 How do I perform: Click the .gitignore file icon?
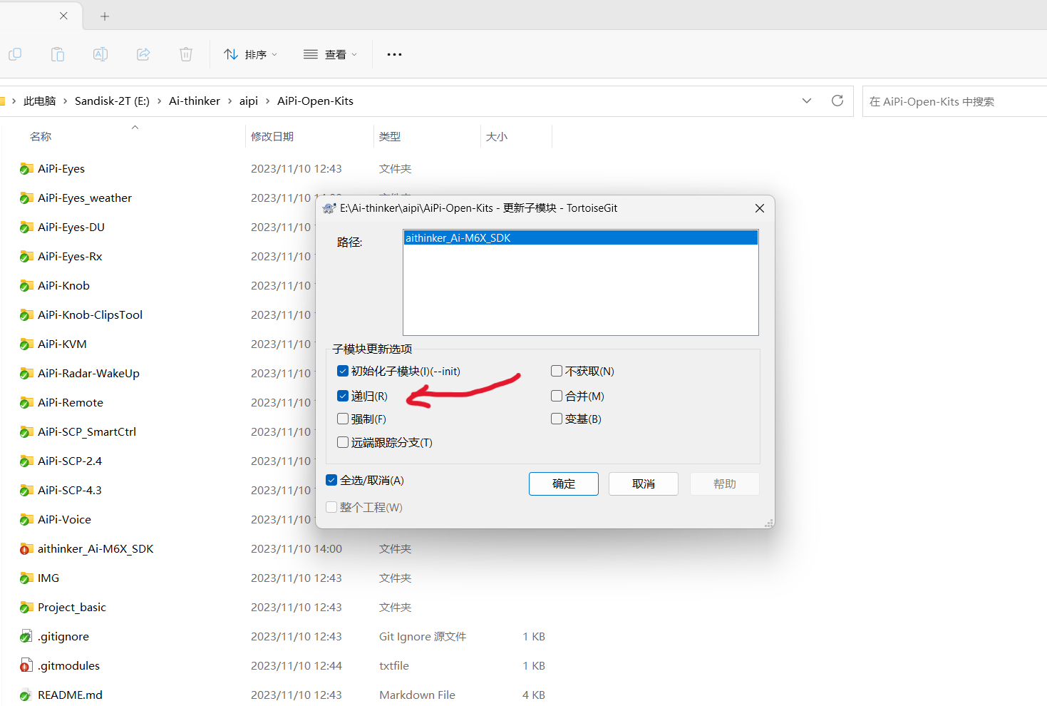click(x=26, y=637)
